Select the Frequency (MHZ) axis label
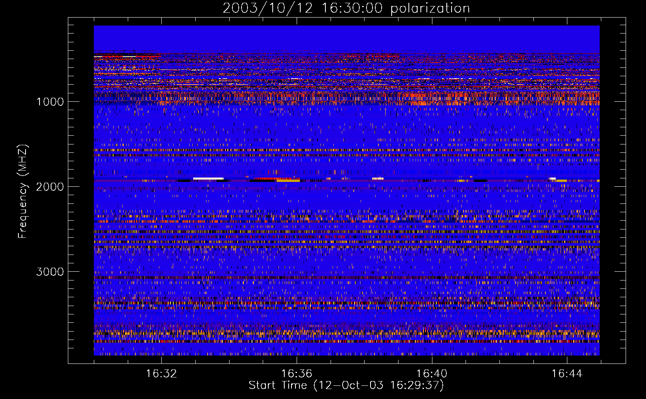The image size is (646, 399). [23, 192]
